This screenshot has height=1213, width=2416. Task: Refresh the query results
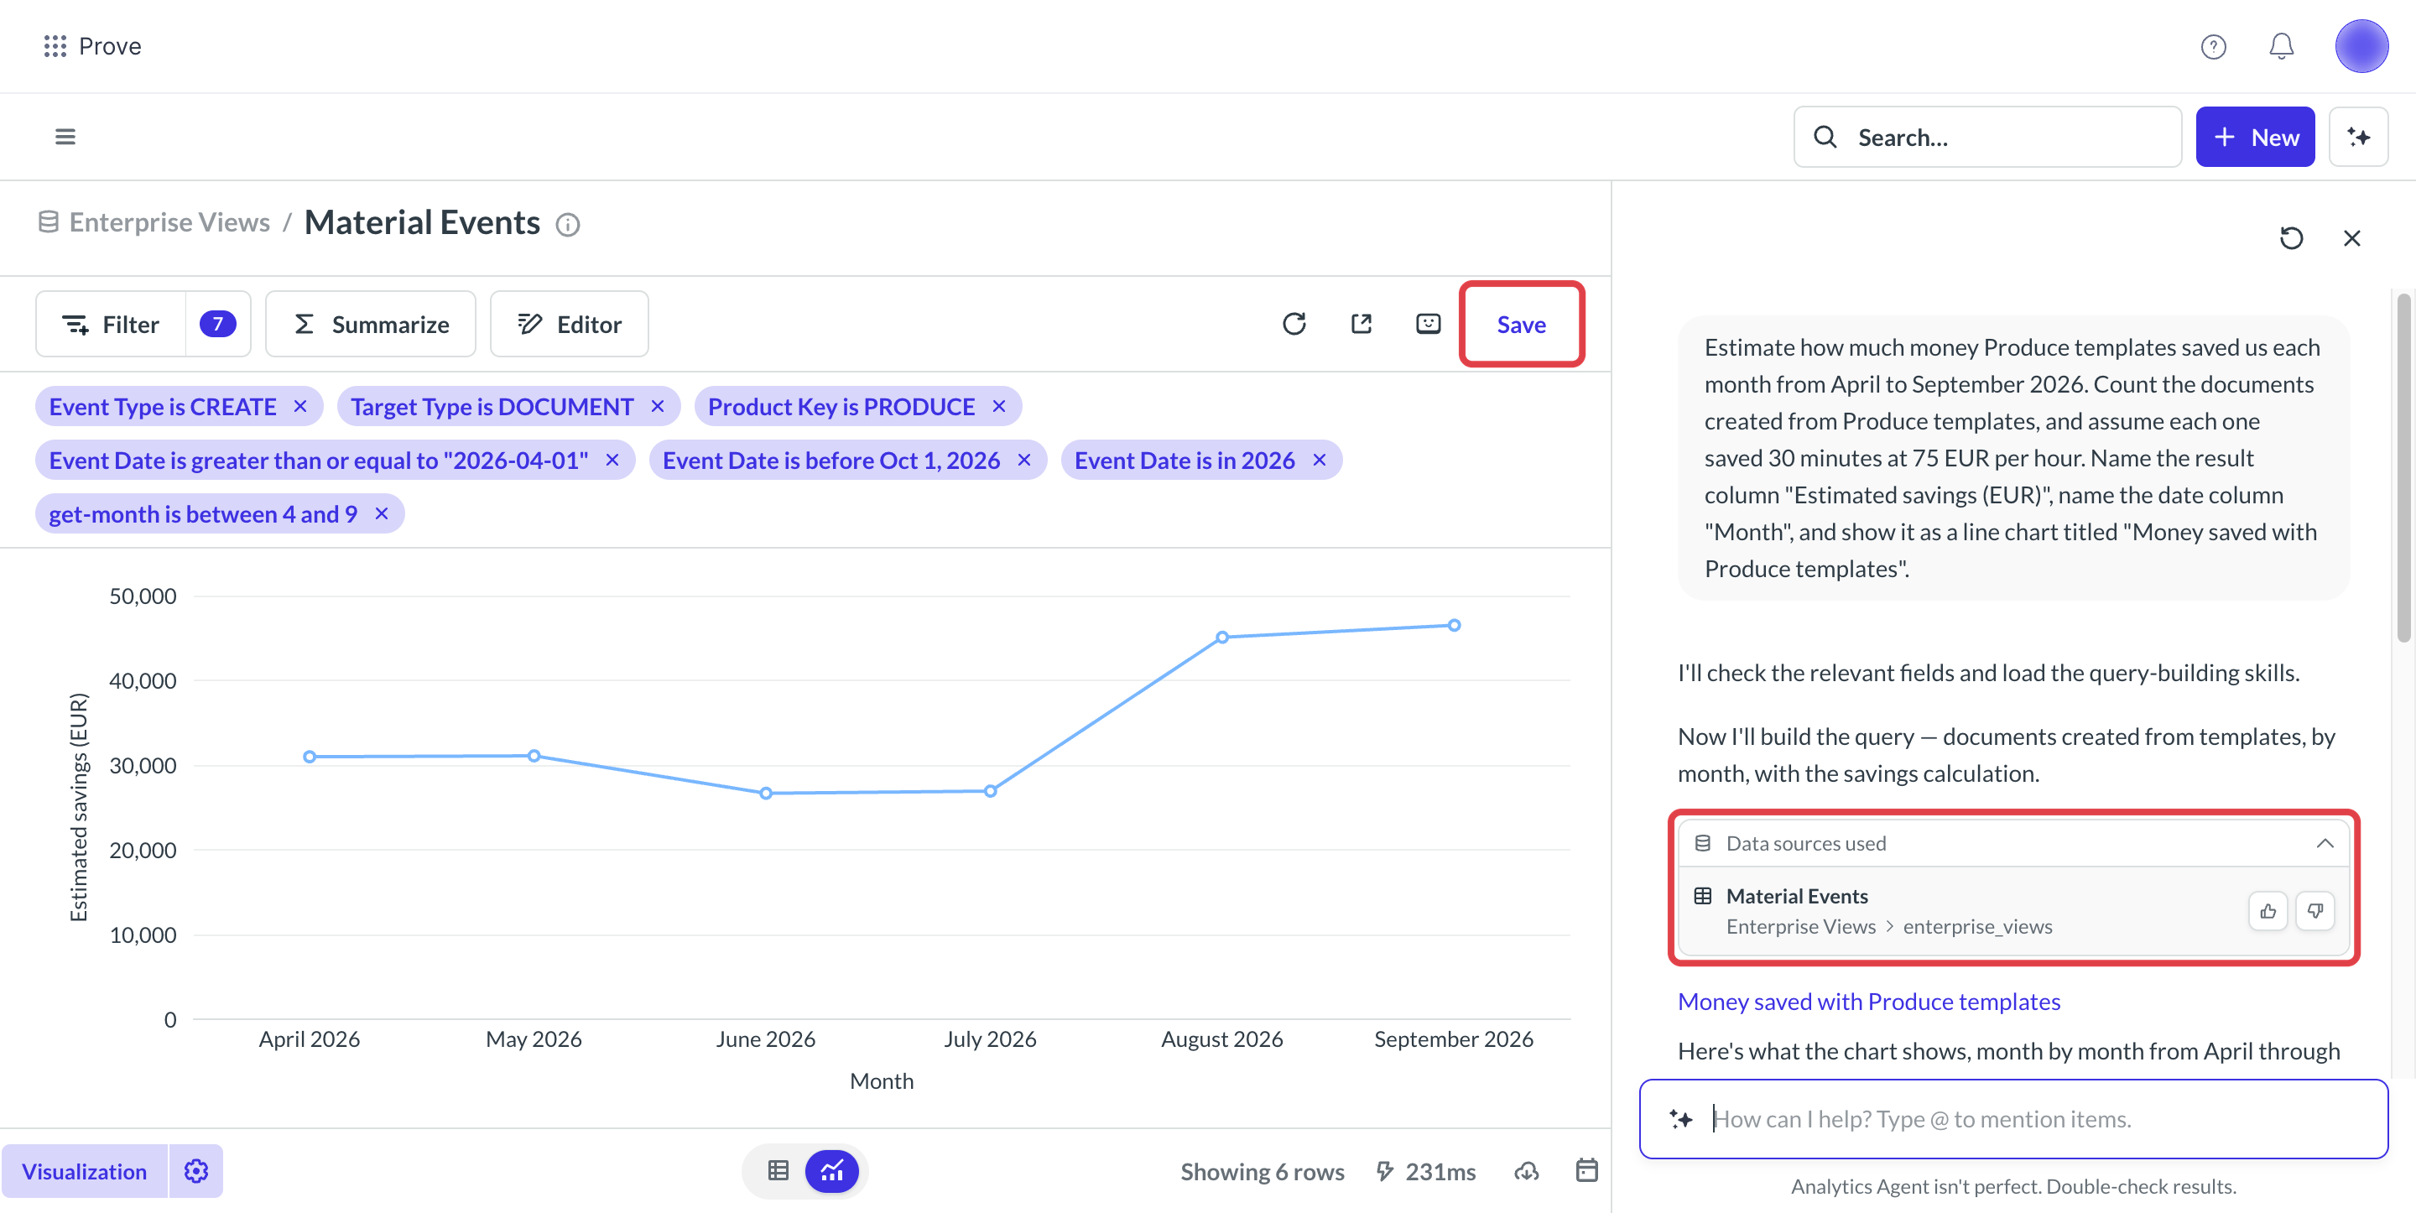[1294, 324]
